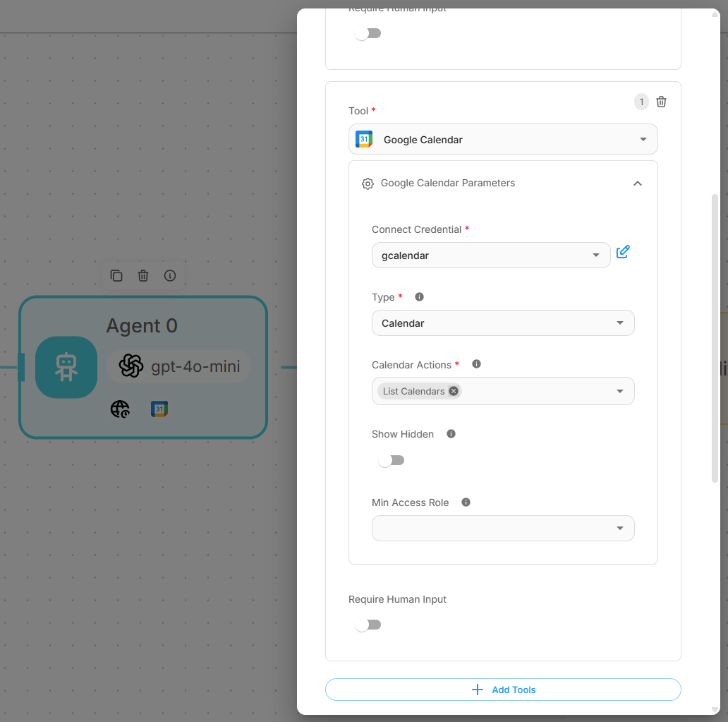Screen dimensions: 728x722
Task: Open the info icon above Agent 0
Action: (170, 276)
